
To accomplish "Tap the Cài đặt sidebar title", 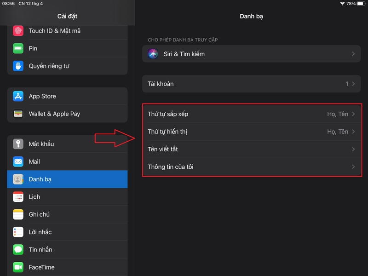I will [x=67, y=16].
